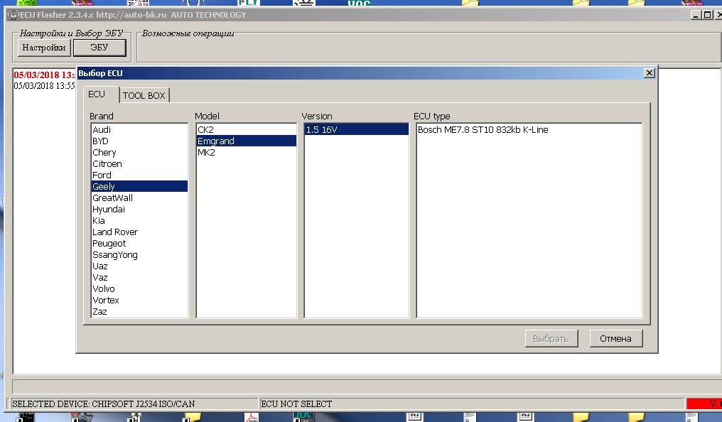
Task: Select Zaz brand
Action: [x=139, y=312]
